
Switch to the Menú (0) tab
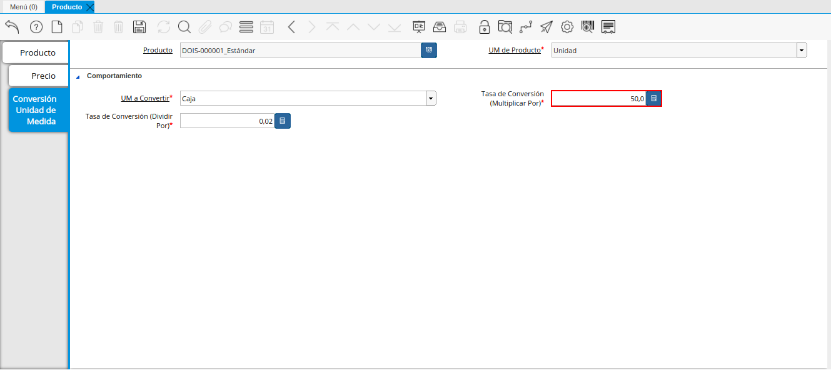click(x=23, y=7)
